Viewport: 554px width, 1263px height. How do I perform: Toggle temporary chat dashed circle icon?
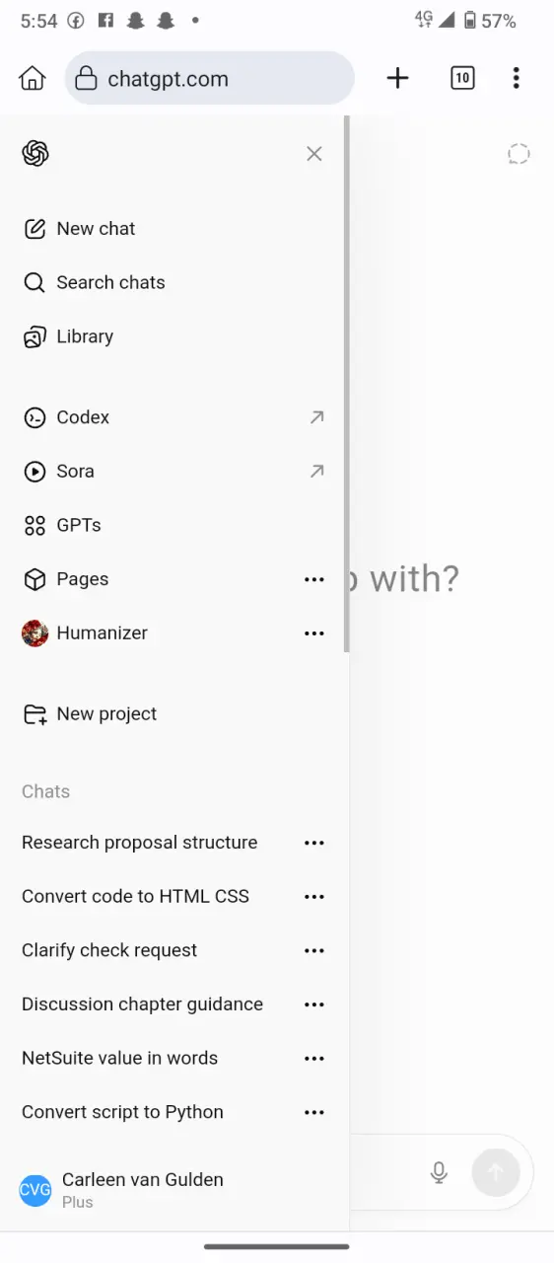coord(519,154)
